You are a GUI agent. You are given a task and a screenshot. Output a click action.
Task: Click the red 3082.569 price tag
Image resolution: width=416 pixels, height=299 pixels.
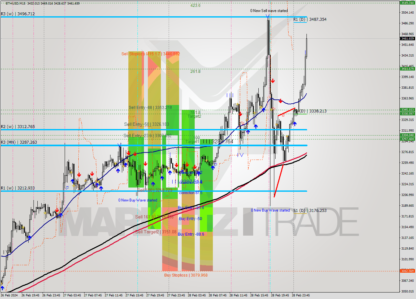407,271
